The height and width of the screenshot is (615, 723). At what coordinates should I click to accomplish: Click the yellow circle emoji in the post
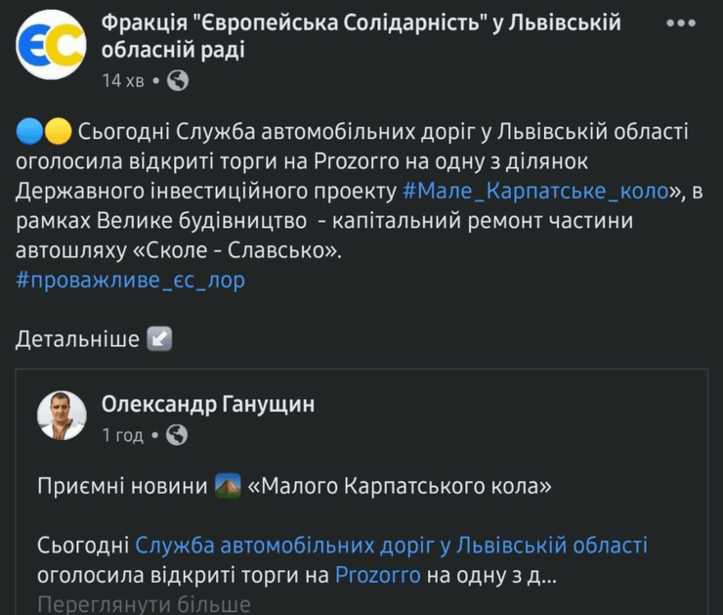click(x=58, y=130)
